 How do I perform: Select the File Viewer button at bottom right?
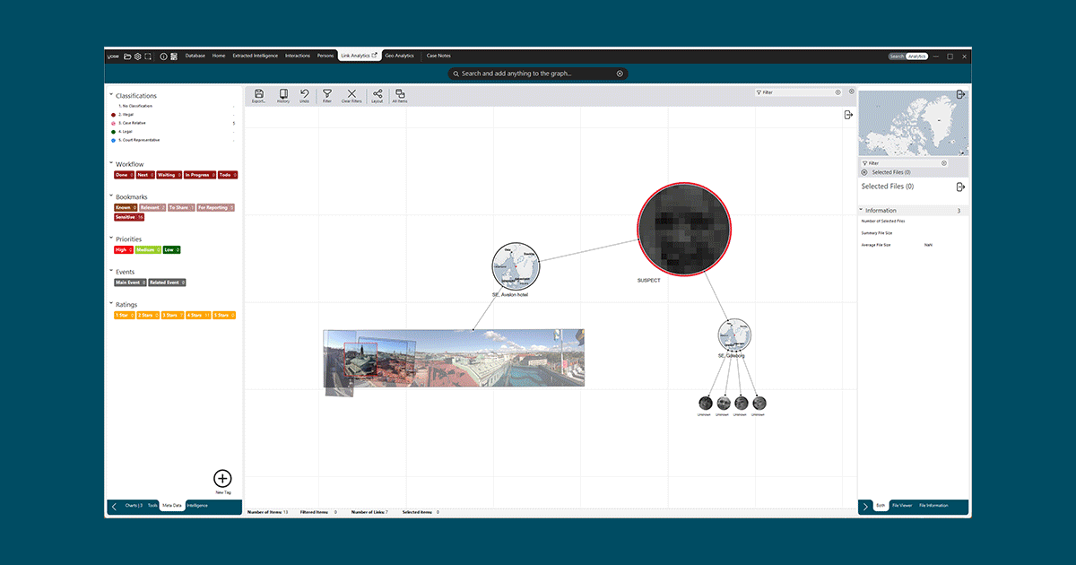tap(902, 506)
